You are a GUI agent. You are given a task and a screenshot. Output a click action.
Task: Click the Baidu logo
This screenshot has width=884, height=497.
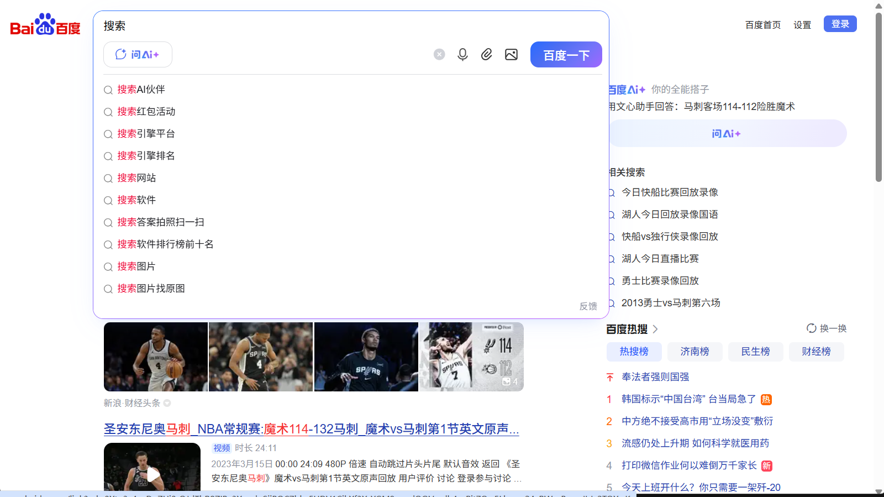45,25
